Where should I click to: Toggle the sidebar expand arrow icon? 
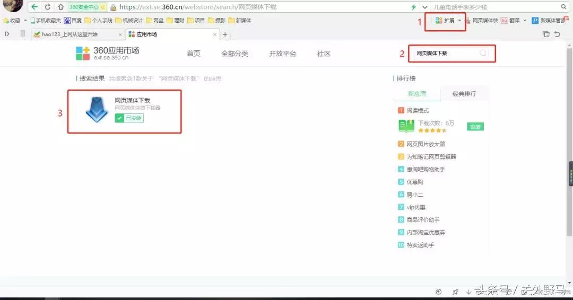(x=7, y=34)
